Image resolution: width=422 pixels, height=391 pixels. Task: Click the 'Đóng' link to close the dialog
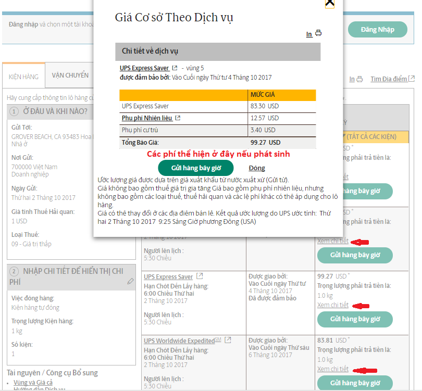(257, 168)
